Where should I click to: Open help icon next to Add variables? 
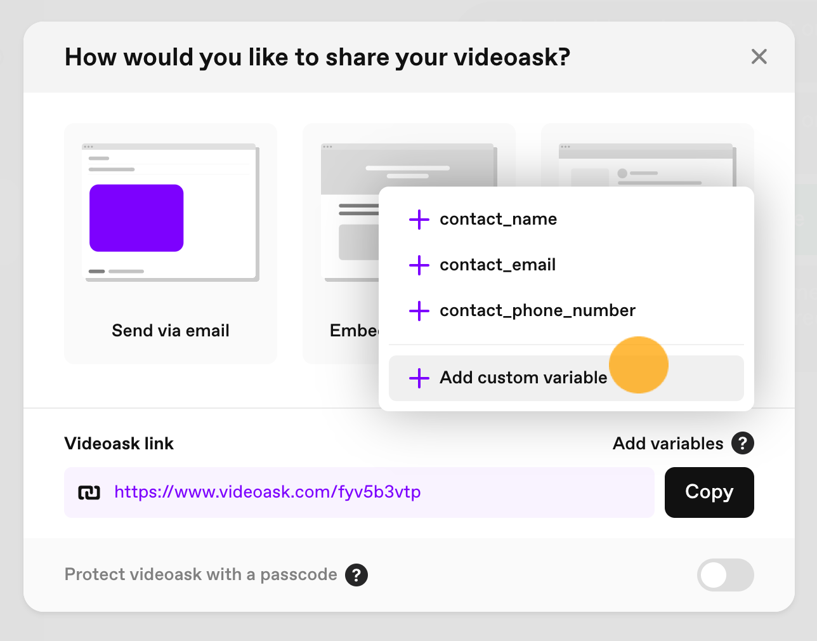[x=743, y=443]
